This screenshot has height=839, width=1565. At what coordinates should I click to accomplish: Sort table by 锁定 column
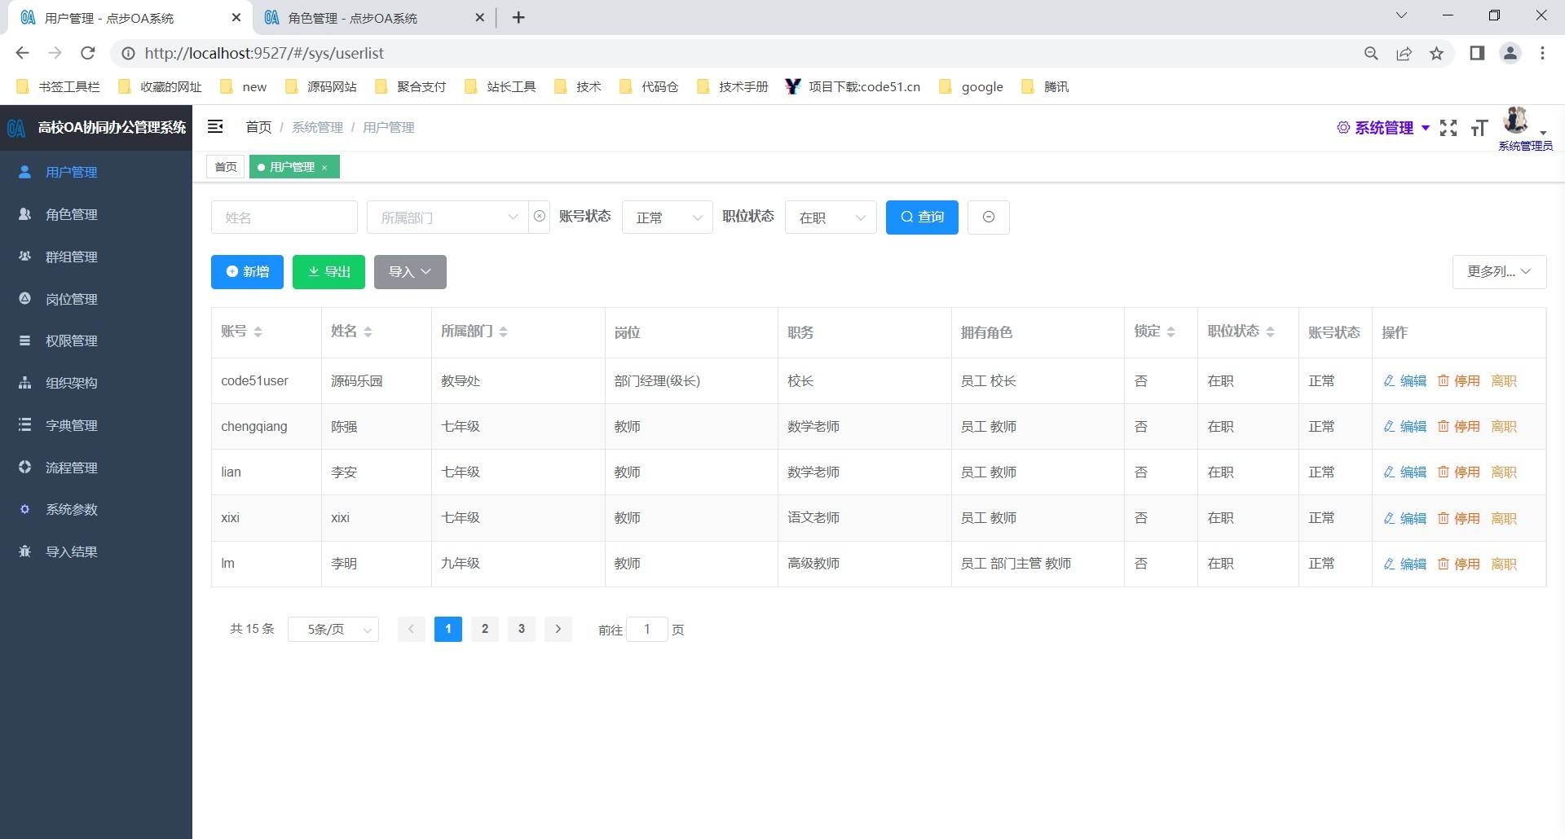click(1170, 332)
